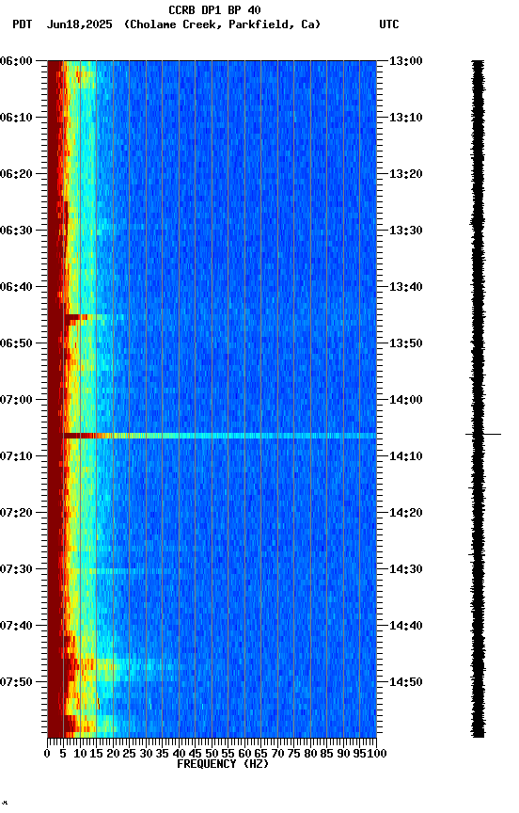Screen dimensions: 519x813
Task: Click the '06:10' PDT time label
Action: pos(16,118)
